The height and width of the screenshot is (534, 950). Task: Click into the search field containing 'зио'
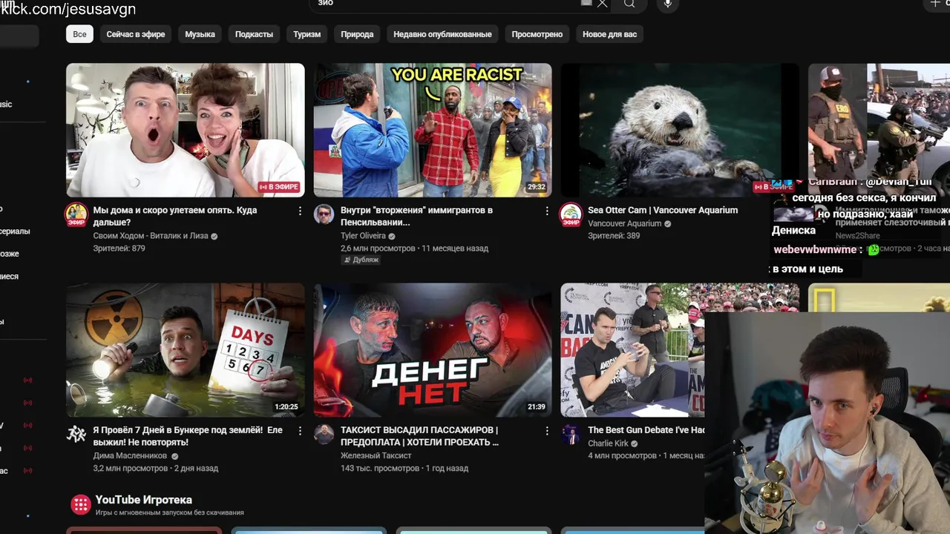click(x=445, y=4)
